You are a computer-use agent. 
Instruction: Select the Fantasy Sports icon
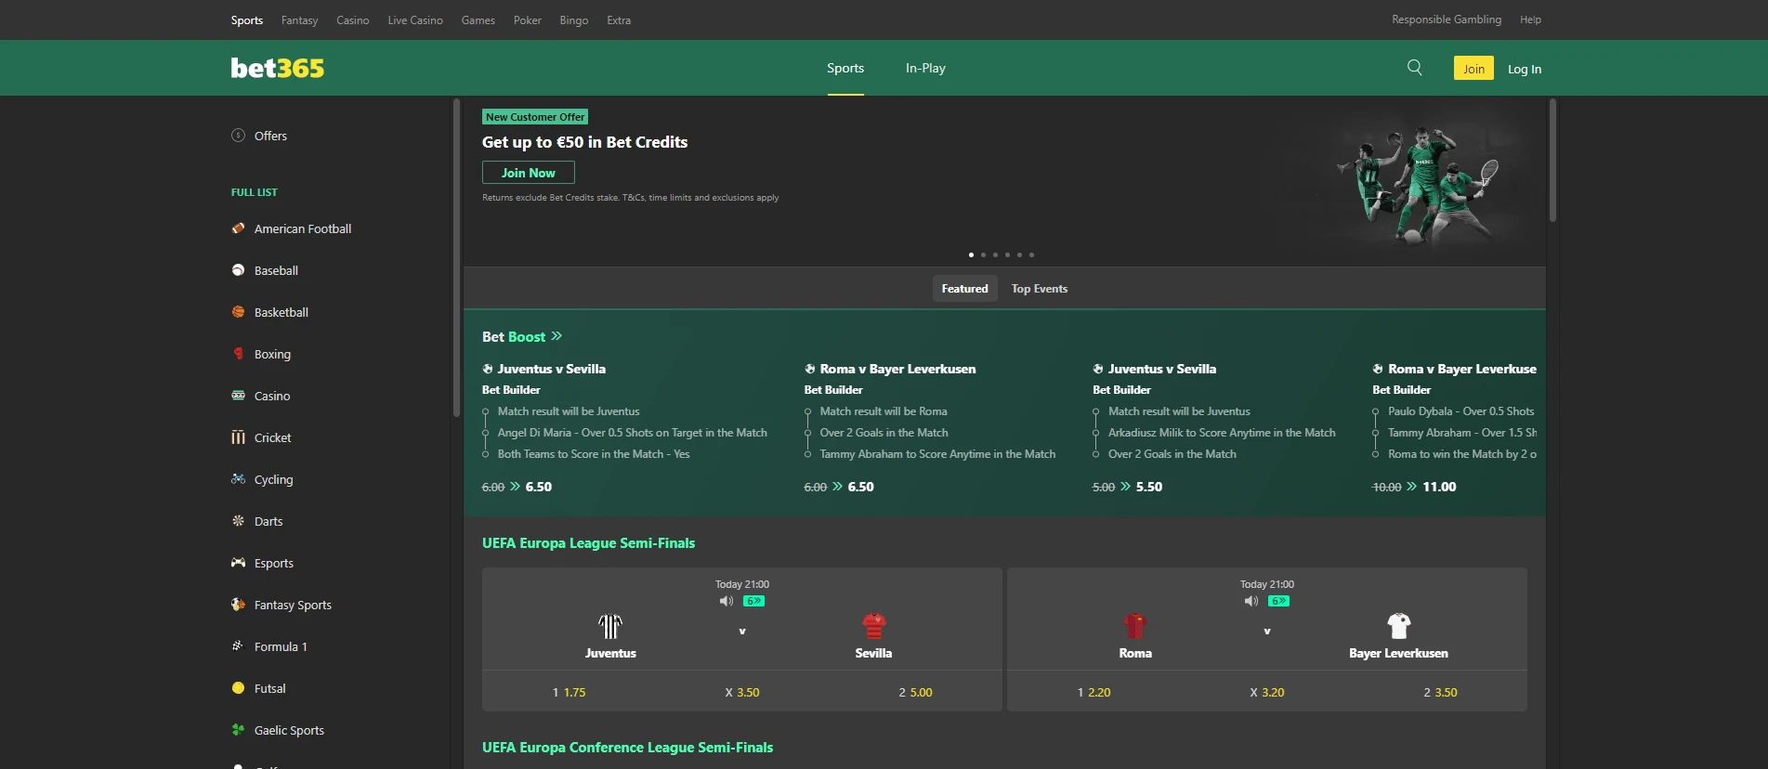pyautogui.click(x=238, y=605)
